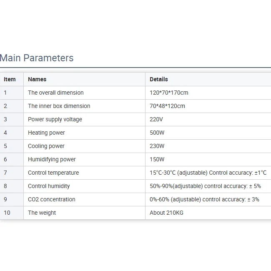Click the 150W humidifying power value
271x271 pixels.
[157, 159]
